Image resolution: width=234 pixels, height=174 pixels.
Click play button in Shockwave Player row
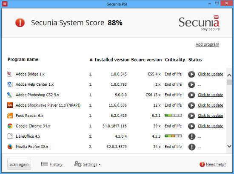click(191, 105)
